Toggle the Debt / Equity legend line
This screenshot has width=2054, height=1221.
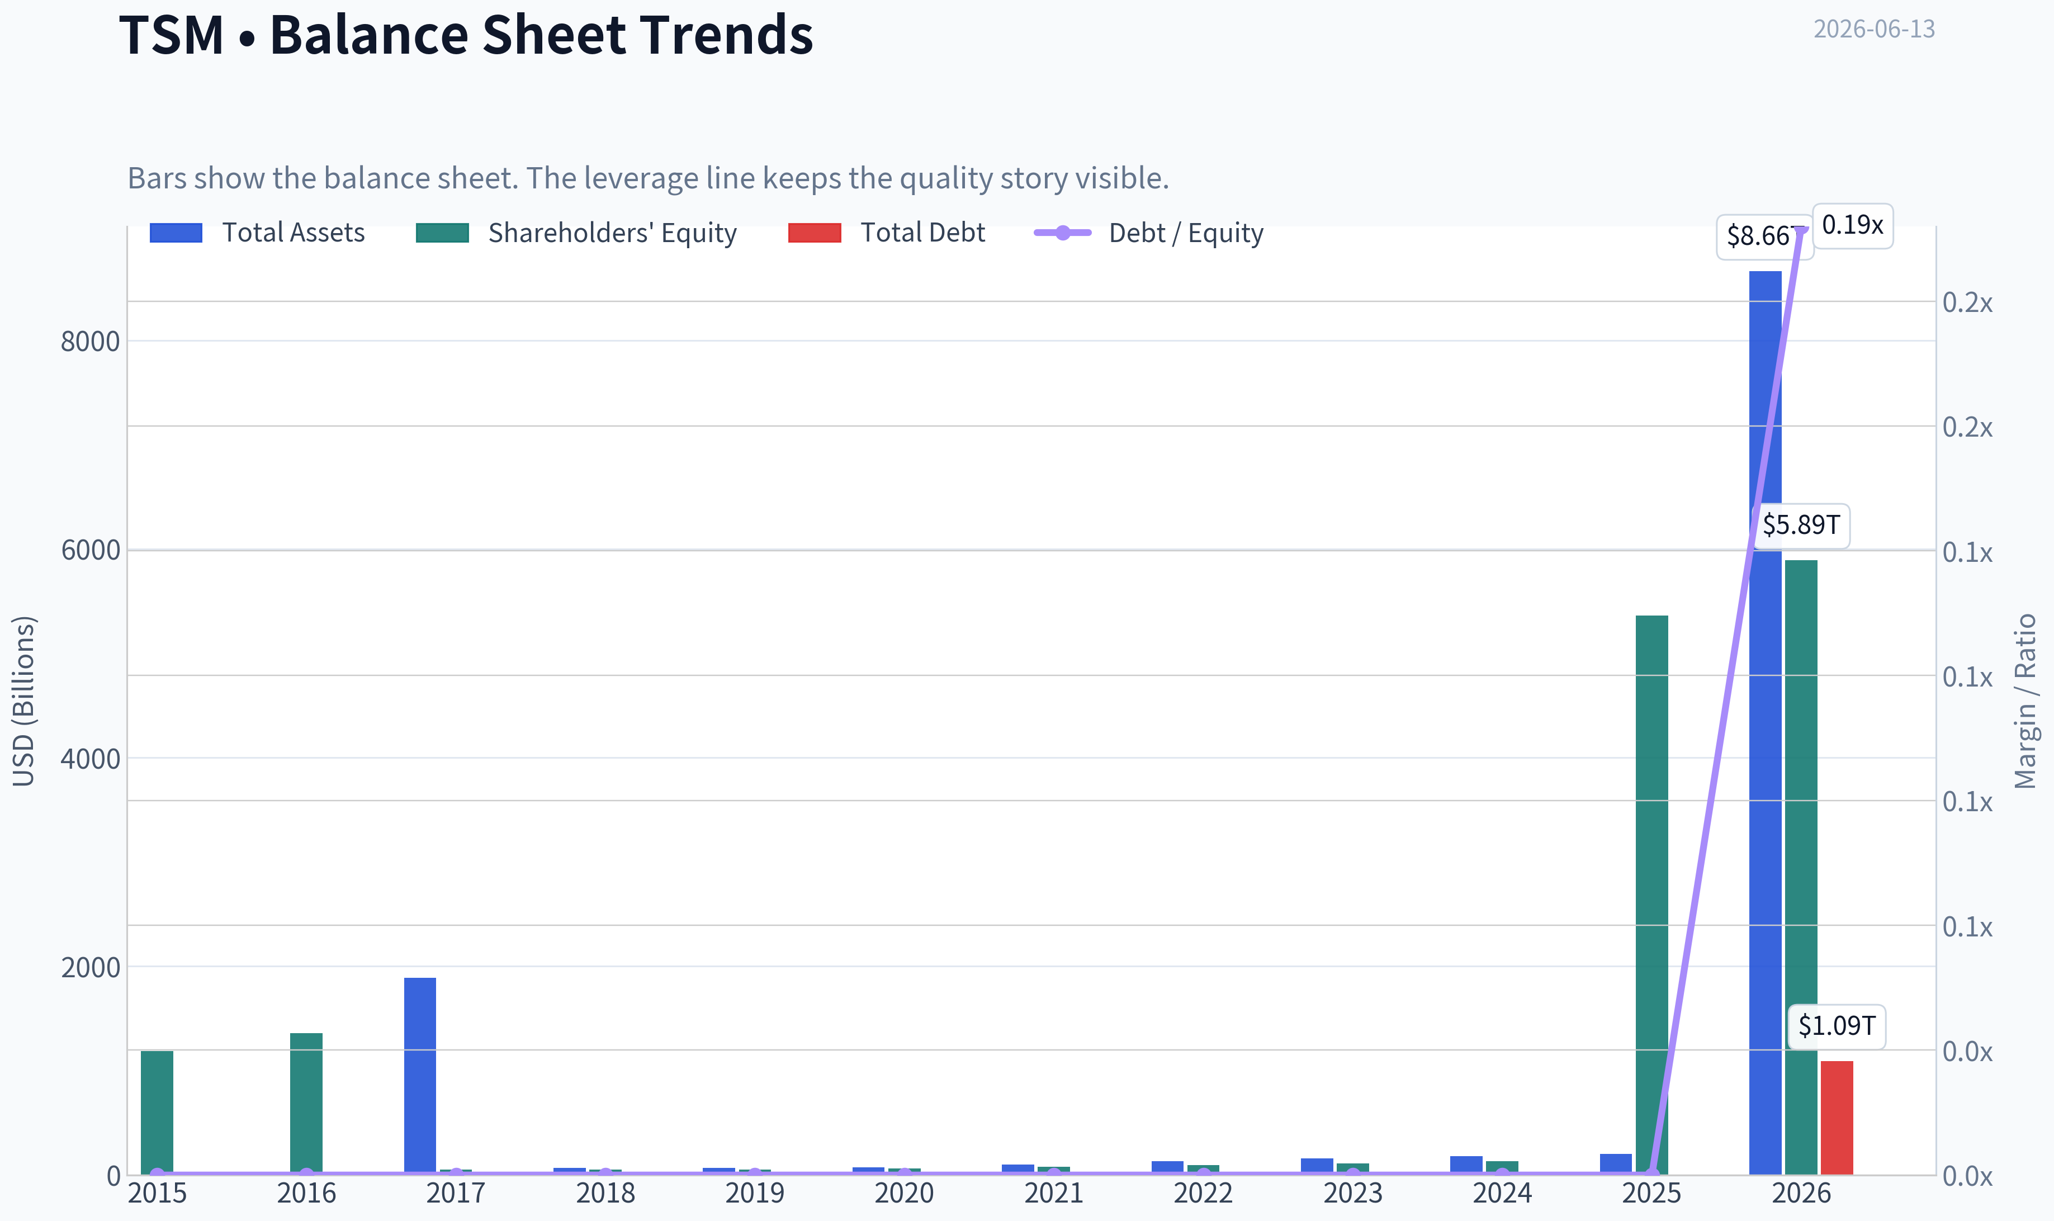point(1148,233)
